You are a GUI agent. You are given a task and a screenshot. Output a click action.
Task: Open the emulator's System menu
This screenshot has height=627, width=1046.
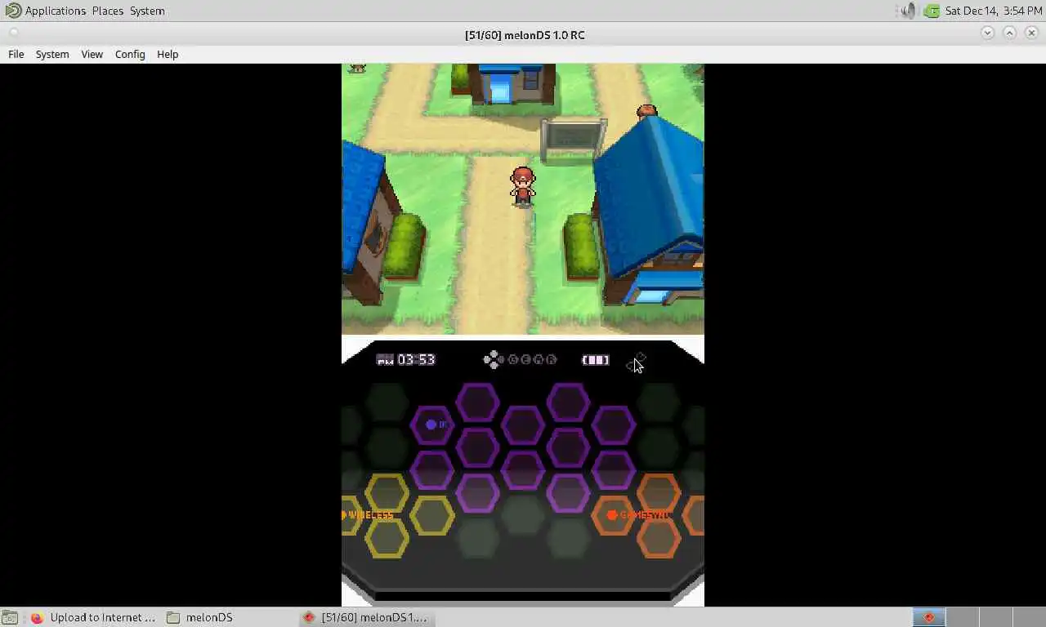pyautogui.click(x=52, y=54)
